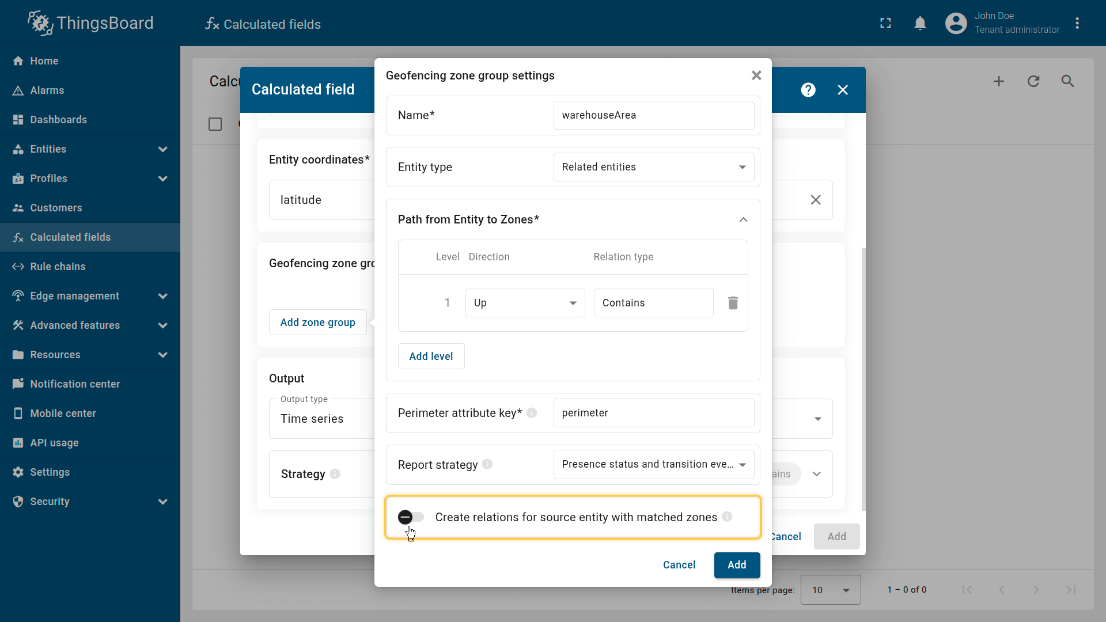This screenshot has width=1106, height=622.
Task: Open help for Calculated field dialog
Action: (808, 90)
